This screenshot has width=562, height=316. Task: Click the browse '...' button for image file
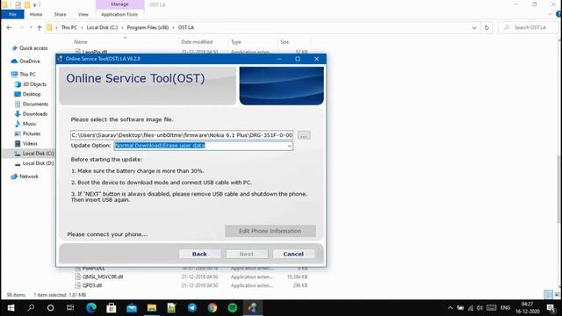coord(304,135)
